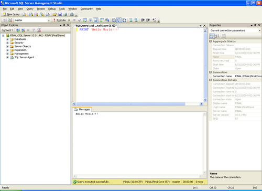Click the Uncomment Selected Lines icon
262x191 pixels.
(136, 20)
